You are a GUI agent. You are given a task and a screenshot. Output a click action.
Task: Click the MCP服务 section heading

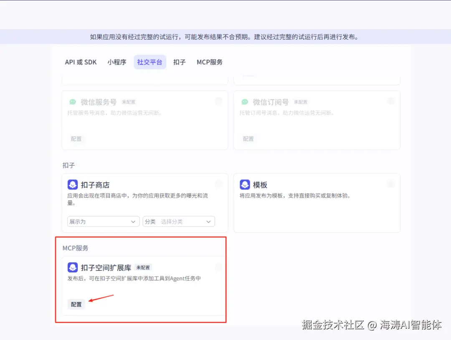[x=75, y=248]
